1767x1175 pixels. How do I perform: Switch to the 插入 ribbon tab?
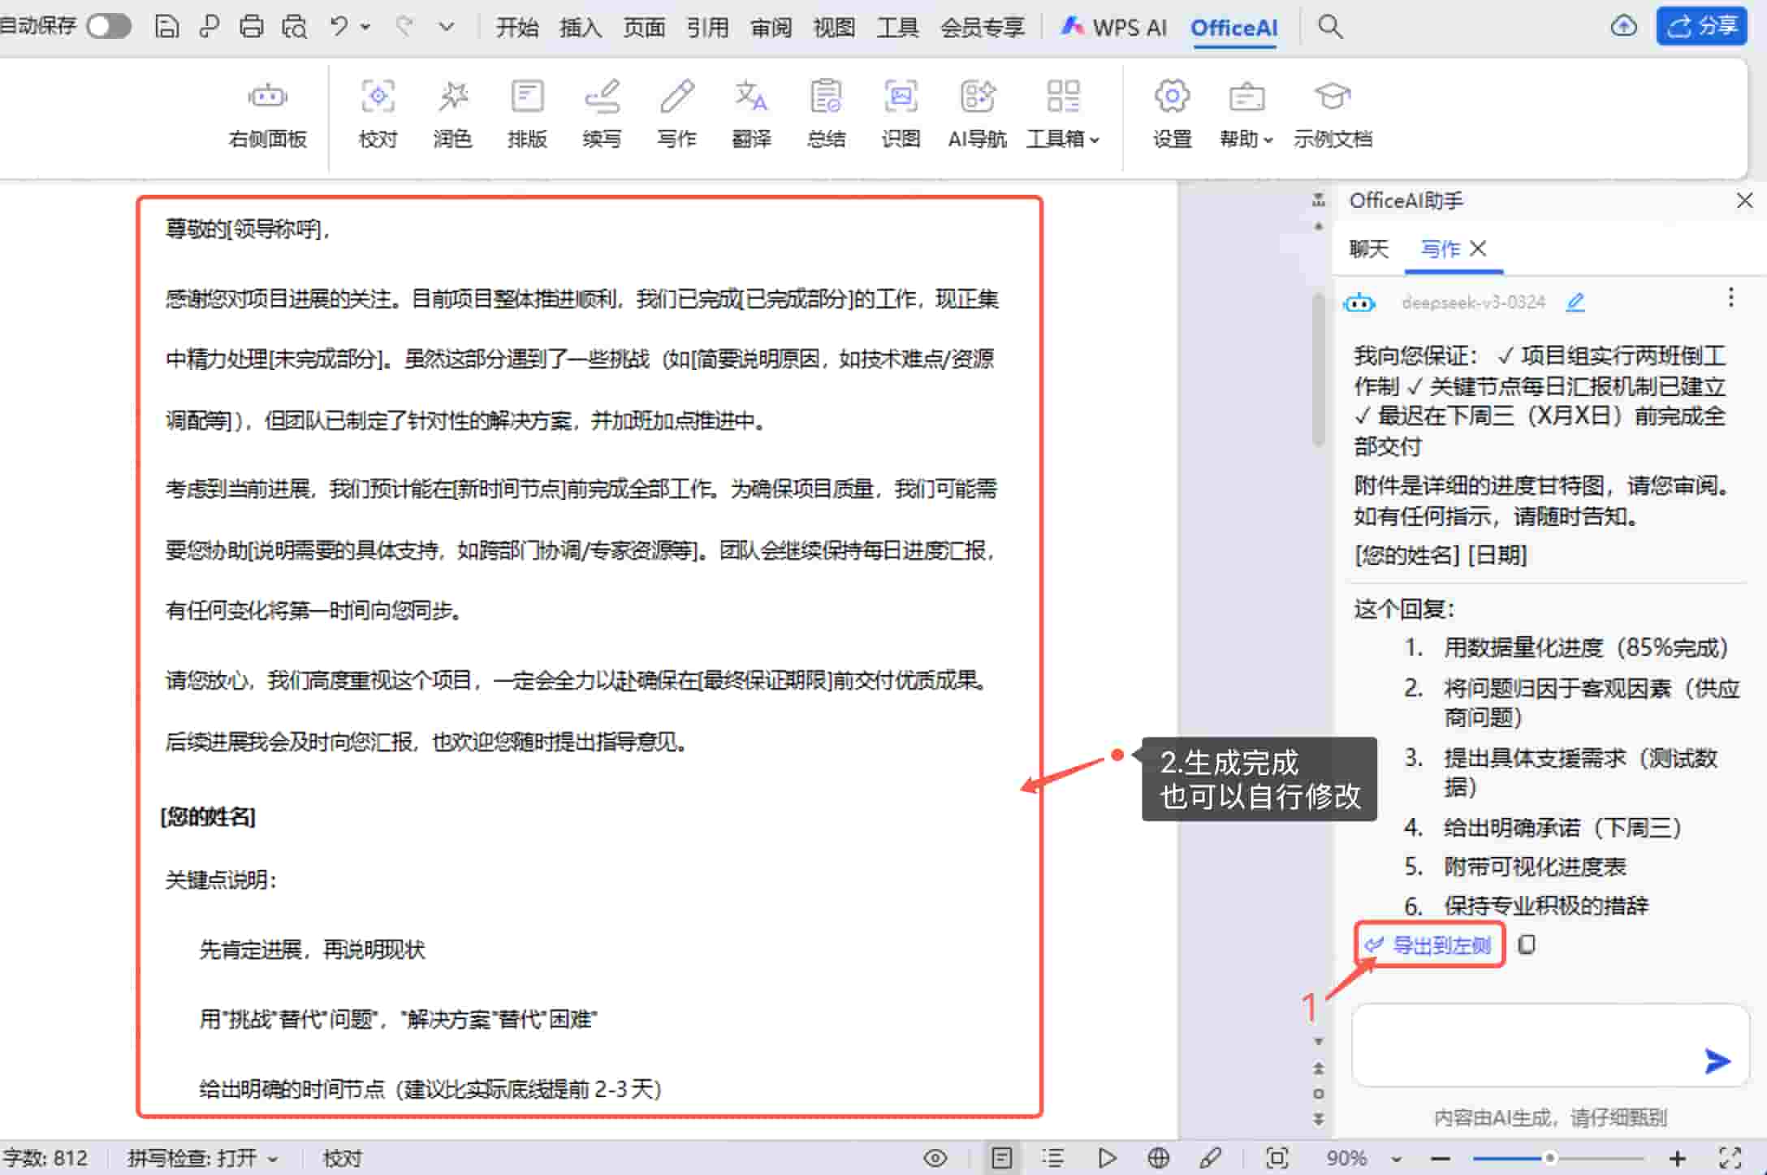580,27
